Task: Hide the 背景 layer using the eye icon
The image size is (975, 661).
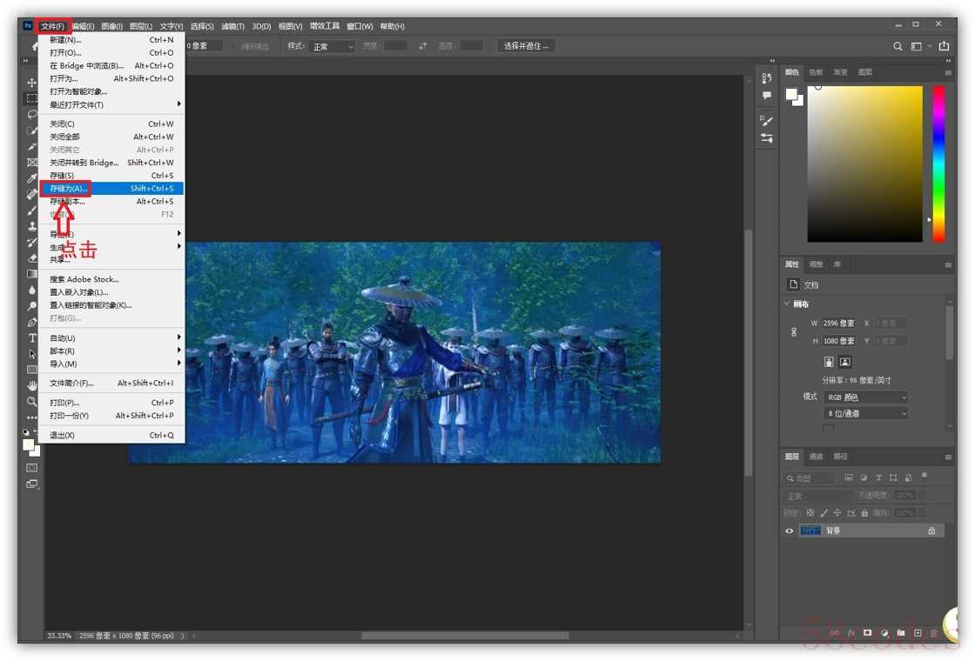Action: coord(790,531)
